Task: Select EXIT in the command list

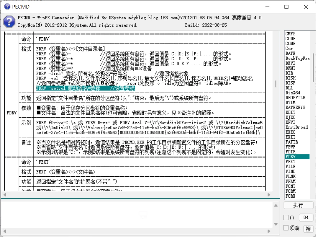Action: [x=290, y=137]
